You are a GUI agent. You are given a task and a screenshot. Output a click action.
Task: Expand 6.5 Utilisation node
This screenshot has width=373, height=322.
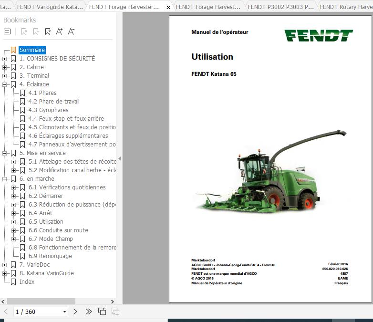[13, 222]
